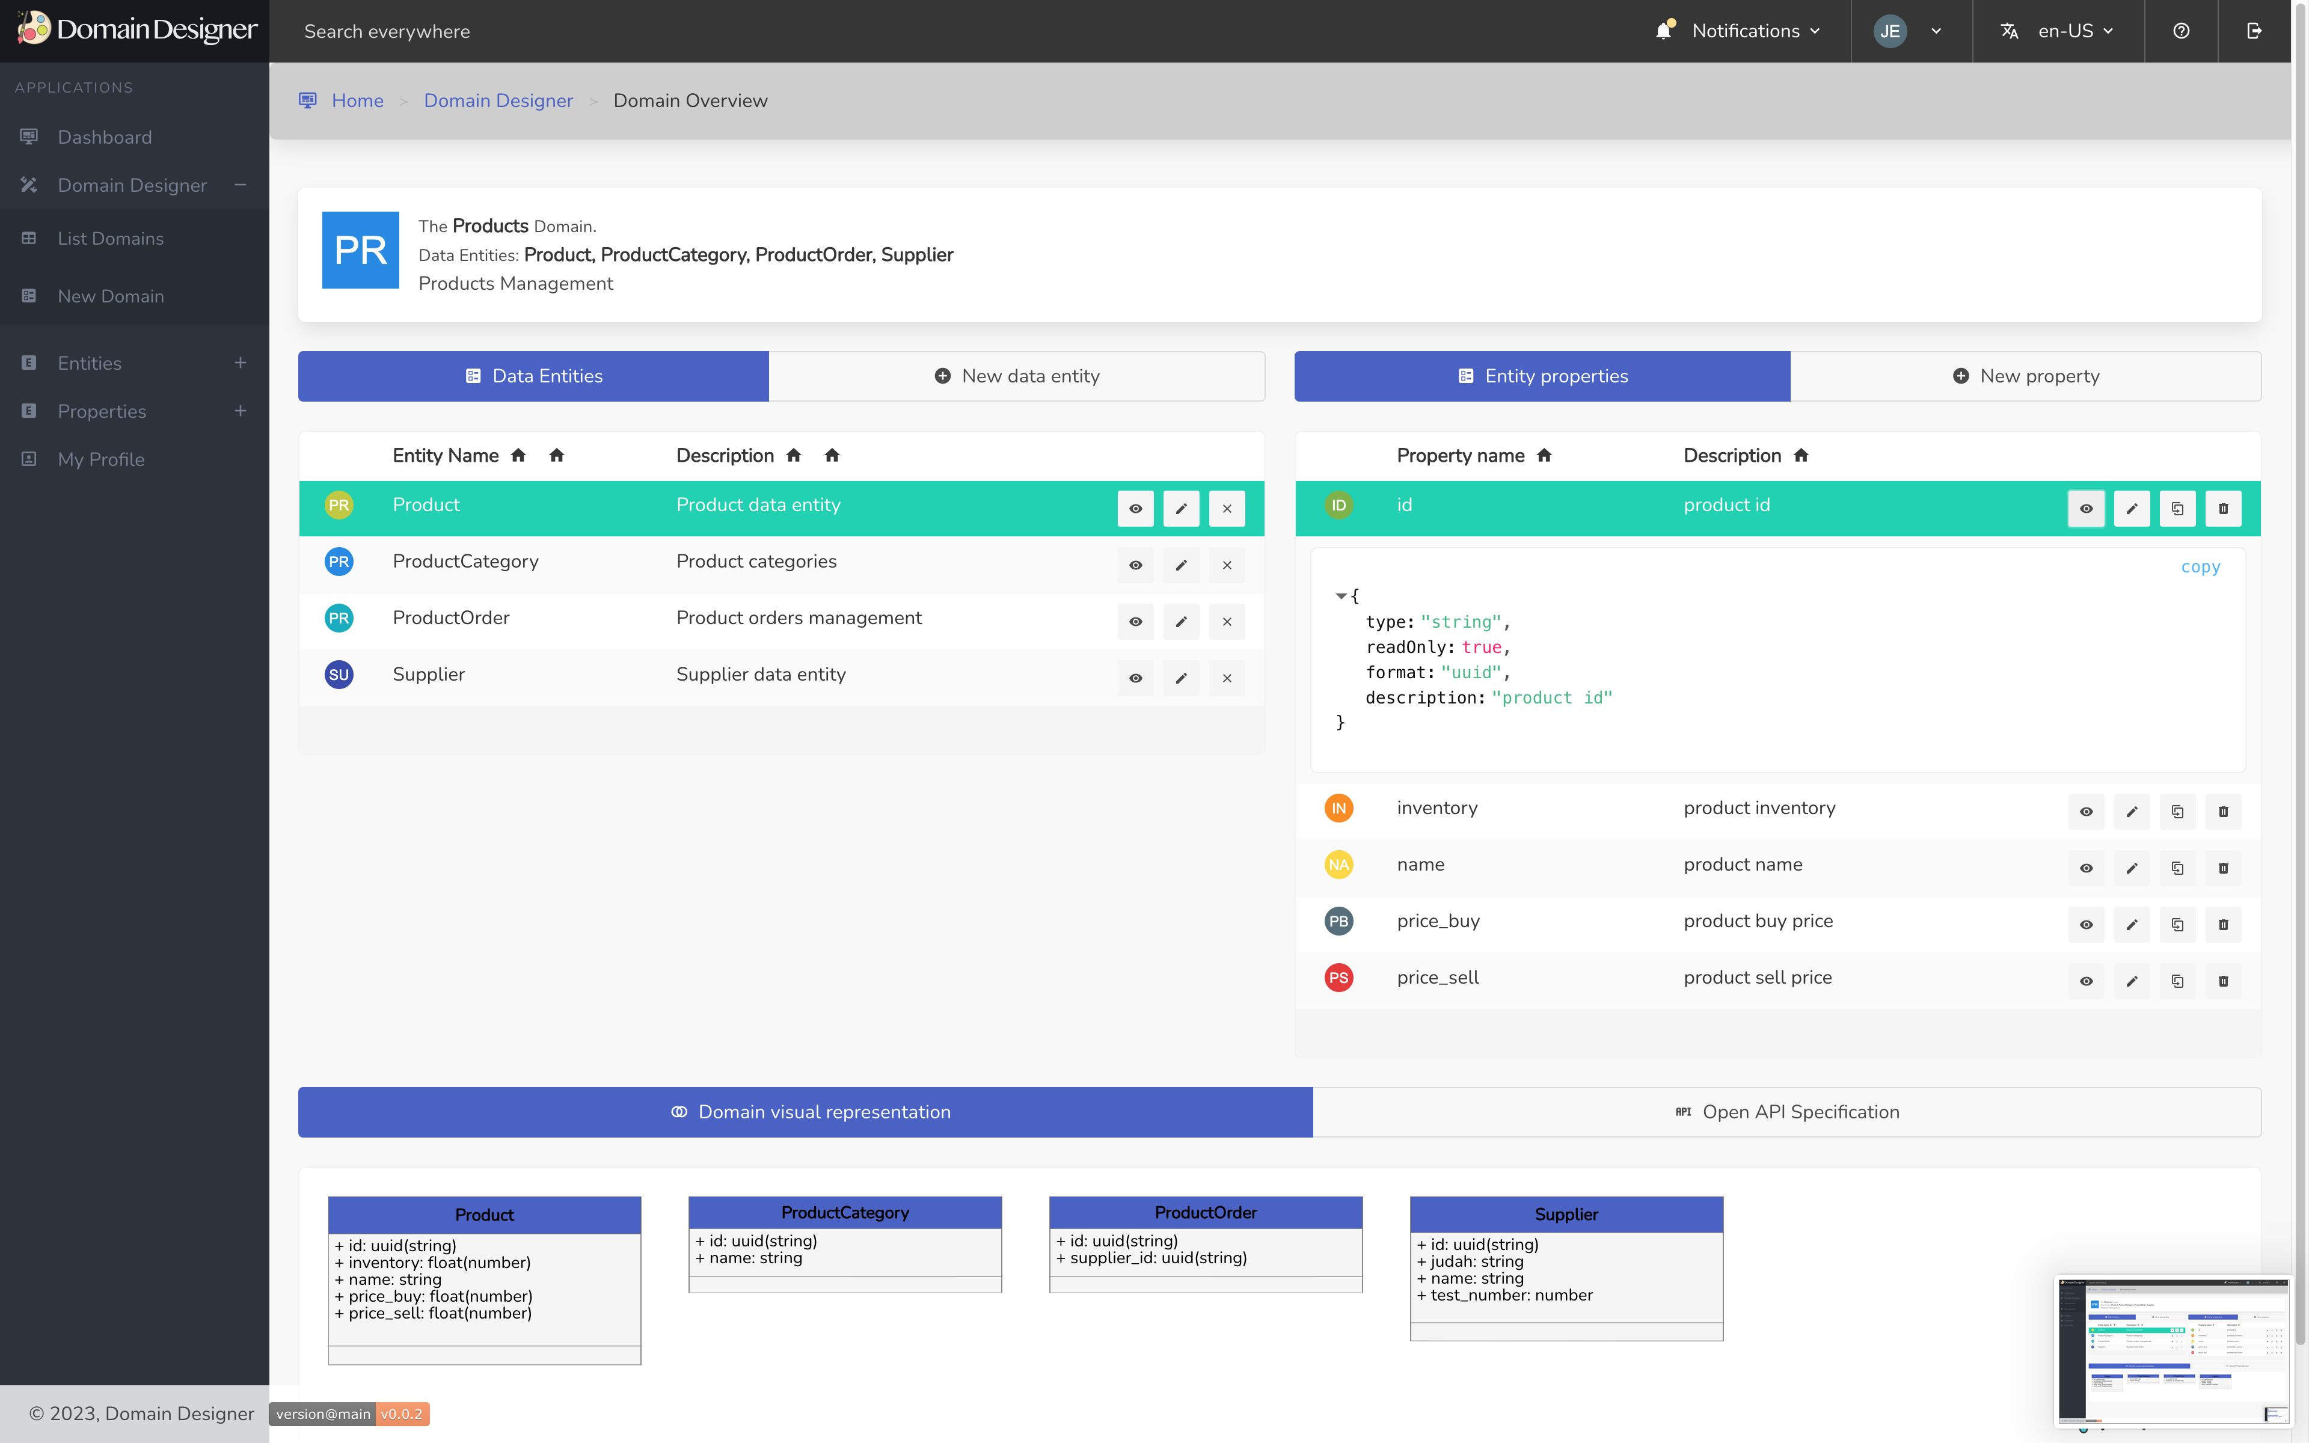
Task: Click the delete icon for price_sell property
Action: tap(2224, 981)
